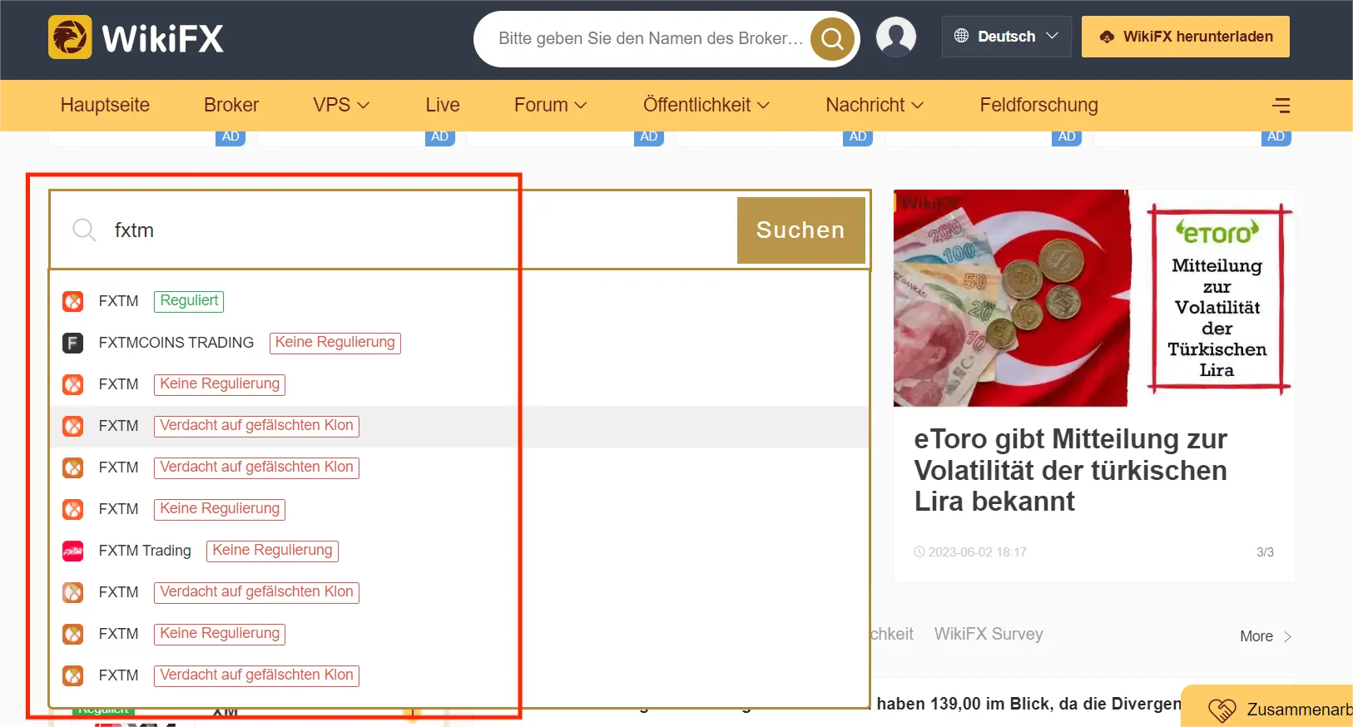Click the download icon on WikiFX herunterladen
Viewport: 1353px width, 727px height.
1107,37
